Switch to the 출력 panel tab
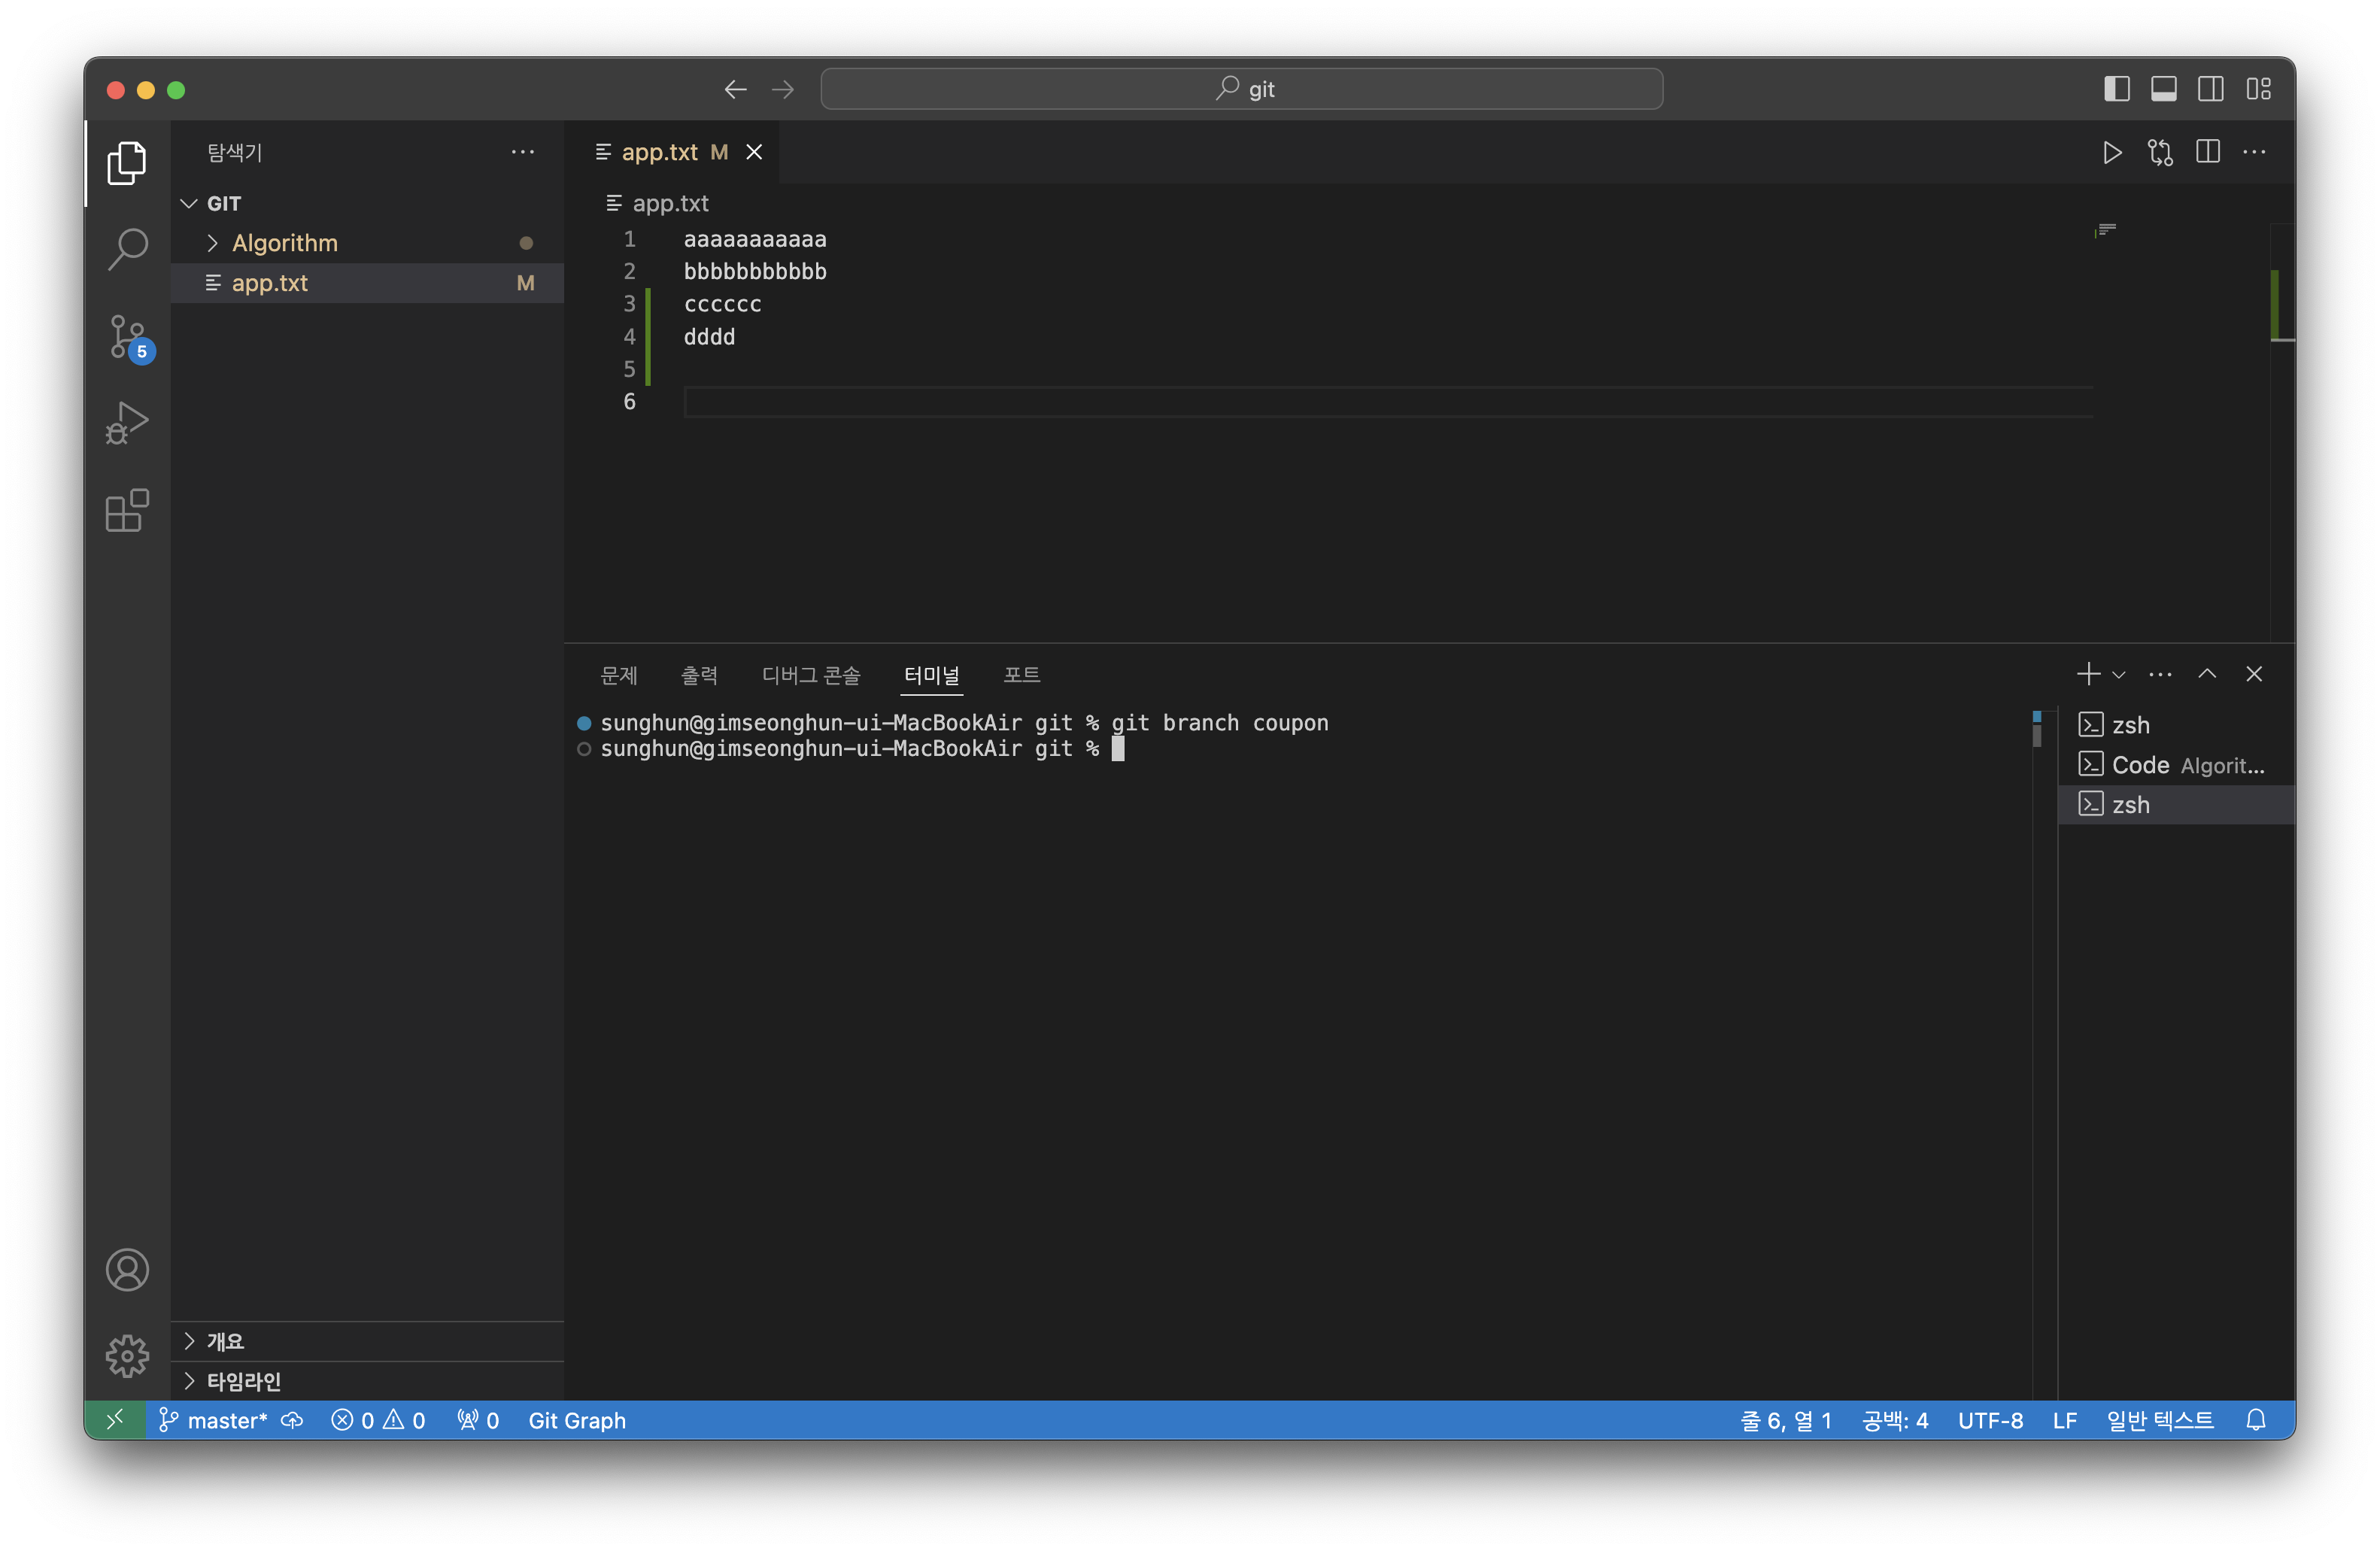2380x1551 pixels. pyautogui.click(x=699, y=675)
